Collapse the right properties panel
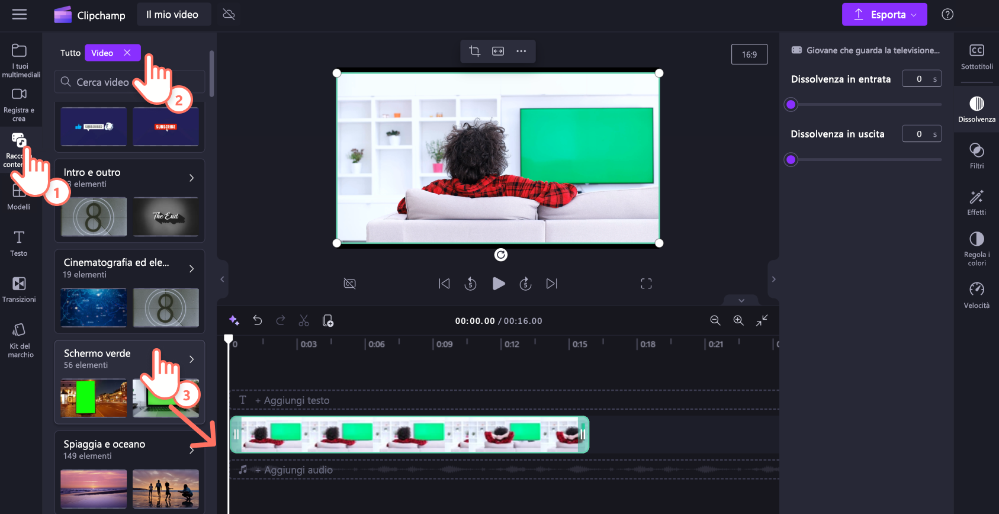The height and width of the screenshot is (514, 999). (x=773, y=279)
